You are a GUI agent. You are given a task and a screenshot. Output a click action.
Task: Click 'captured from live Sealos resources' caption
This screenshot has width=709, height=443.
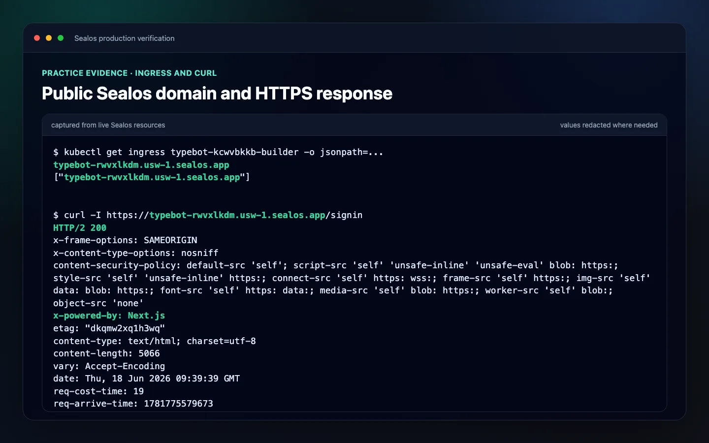(108, 125)
